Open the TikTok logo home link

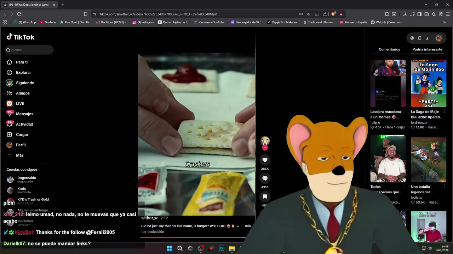pyautogui.click(x=20, y=37)
